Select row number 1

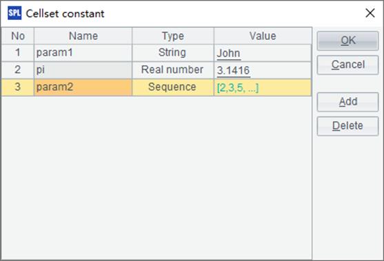[18, 53]
